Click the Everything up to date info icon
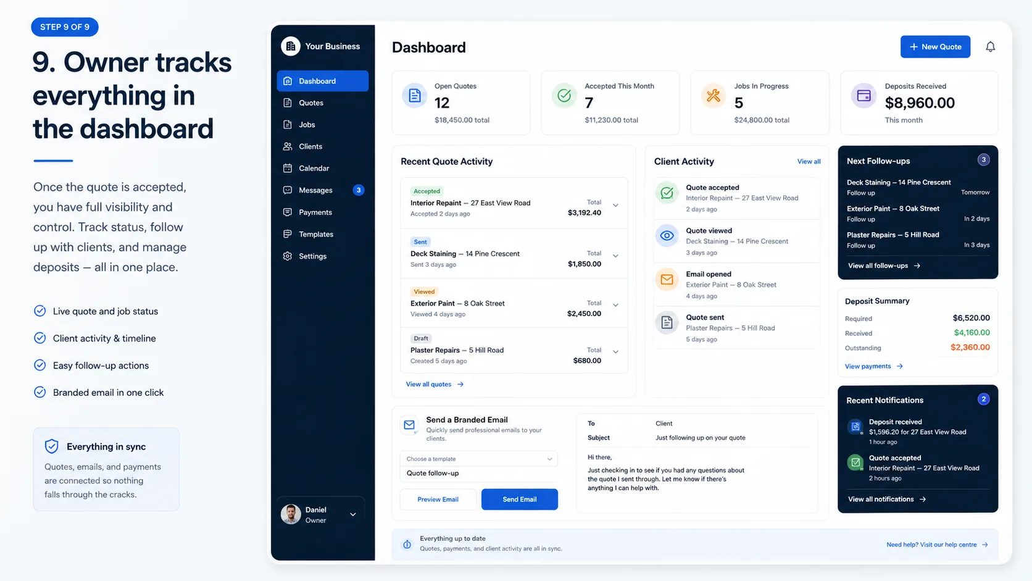The image size is (1032, 581). point(407,544)
